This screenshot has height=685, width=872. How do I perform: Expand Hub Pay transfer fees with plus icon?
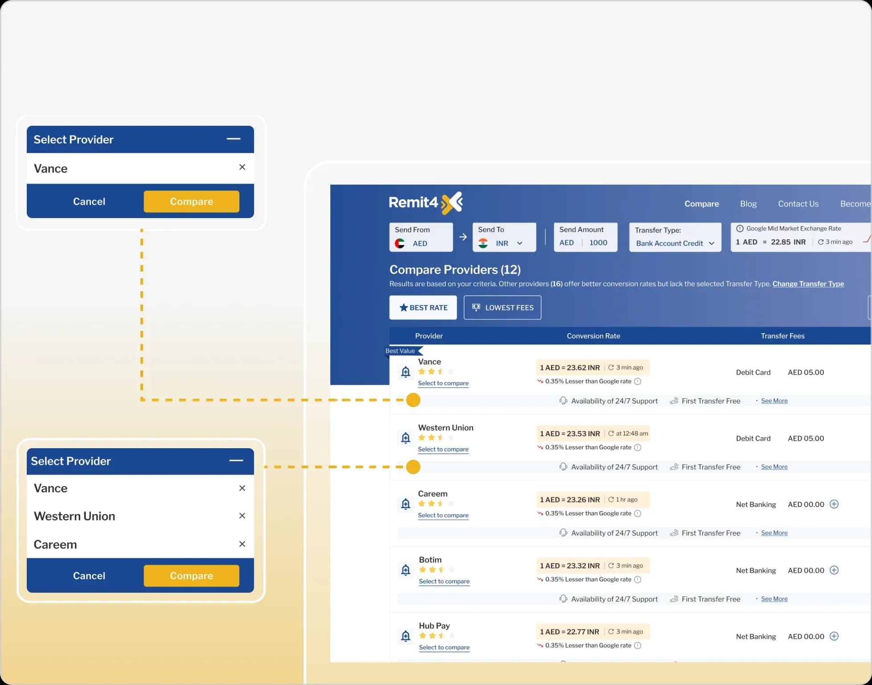point(834,636)
